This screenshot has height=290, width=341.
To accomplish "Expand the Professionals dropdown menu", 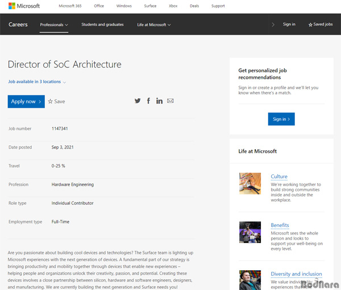I will tap(54, 25).
